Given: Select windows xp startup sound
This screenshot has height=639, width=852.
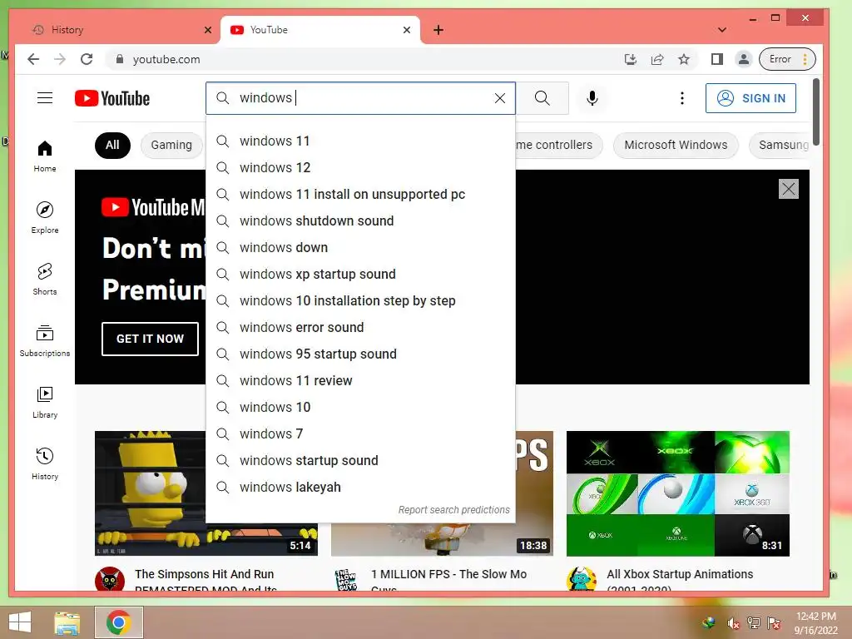Looking at the screenshot, I should [360, 275].
